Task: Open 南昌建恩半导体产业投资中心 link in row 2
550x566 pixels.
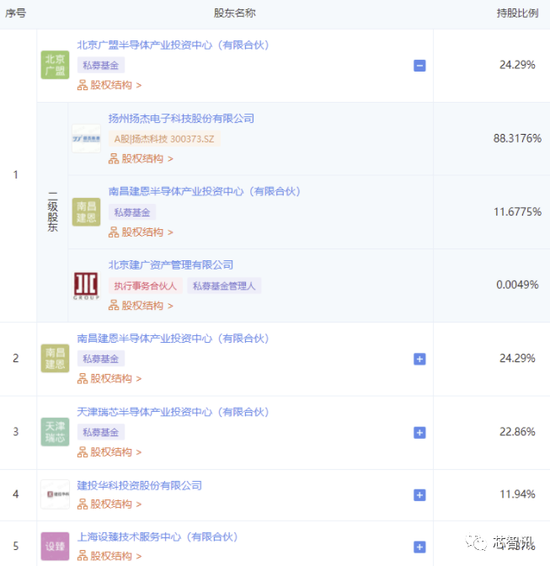Action: click(x=173, y=339)
